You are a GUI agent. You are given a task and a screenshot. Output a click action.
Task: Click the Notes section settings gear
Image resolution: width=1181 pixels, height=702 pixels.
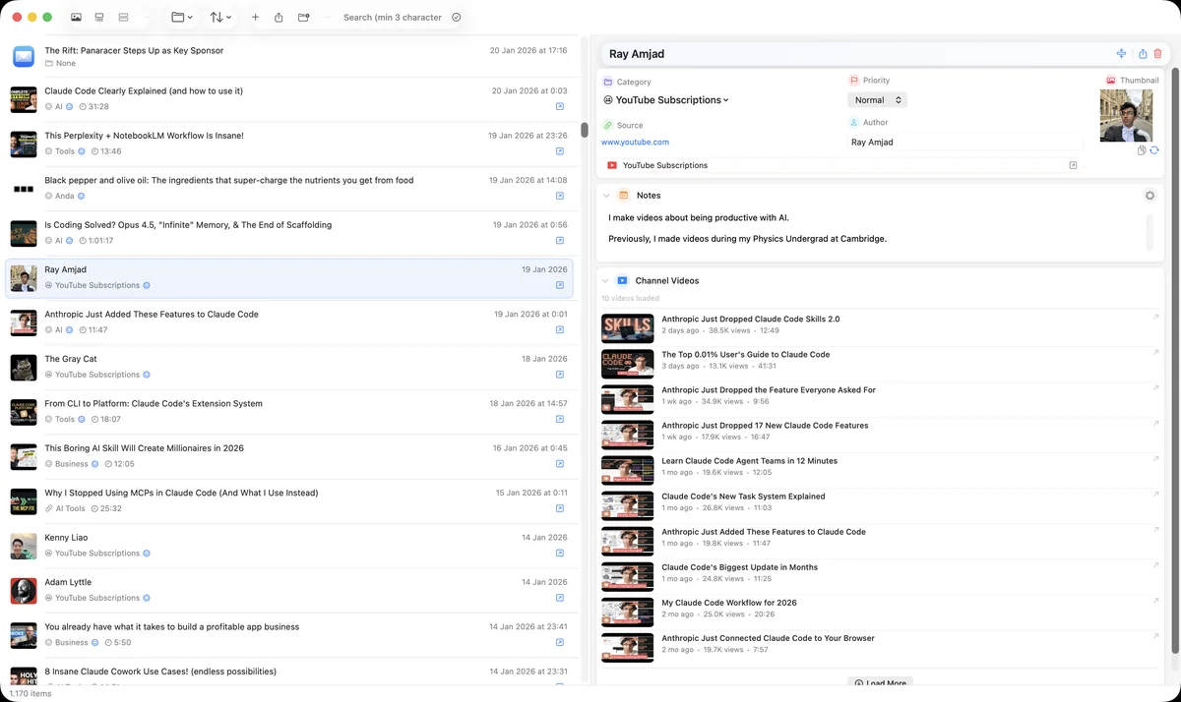[x=1150, y=196]
